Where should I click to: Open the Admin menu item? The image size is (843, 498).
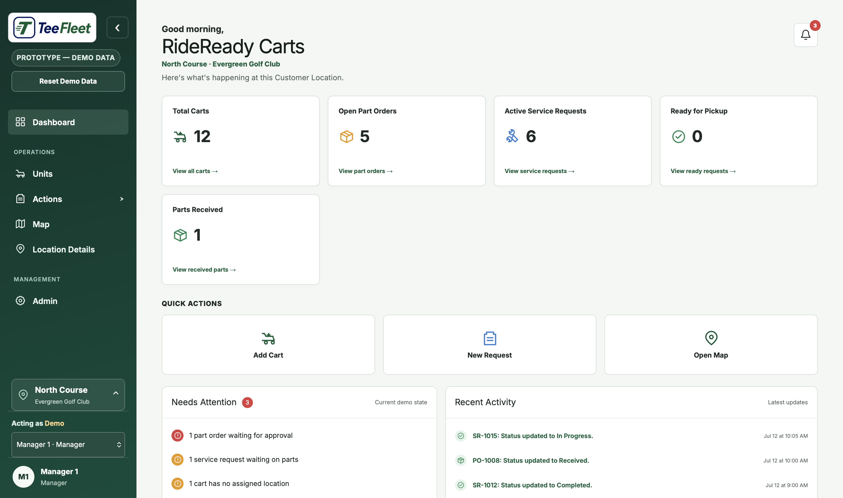68,301
